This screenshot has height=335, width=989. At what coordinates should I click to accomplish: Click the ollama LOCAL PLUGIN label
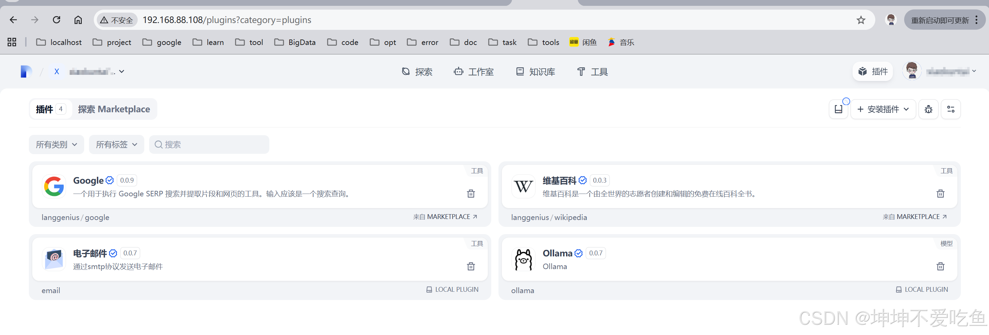(x=922, y=290)
